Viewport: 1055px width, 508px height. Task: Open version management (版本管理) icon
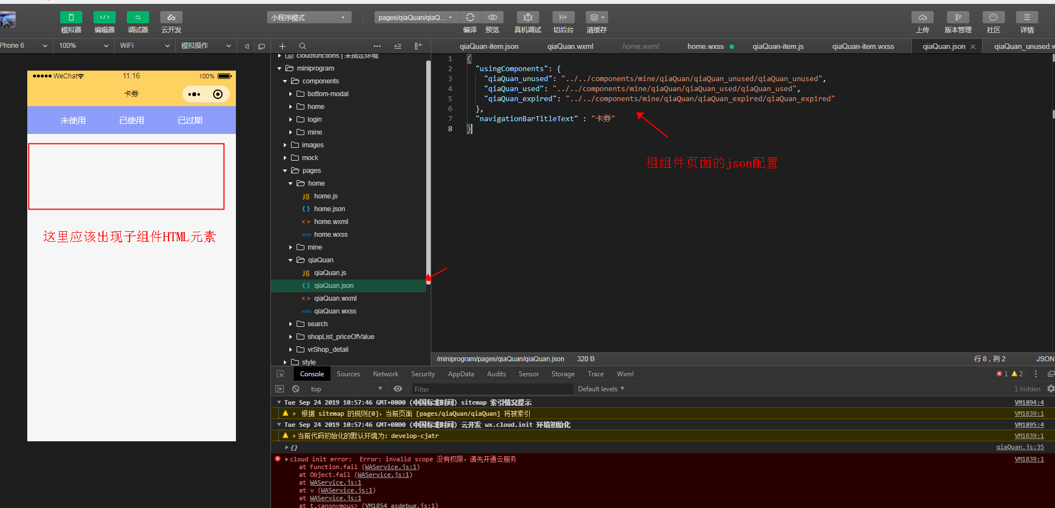point(958,18)
